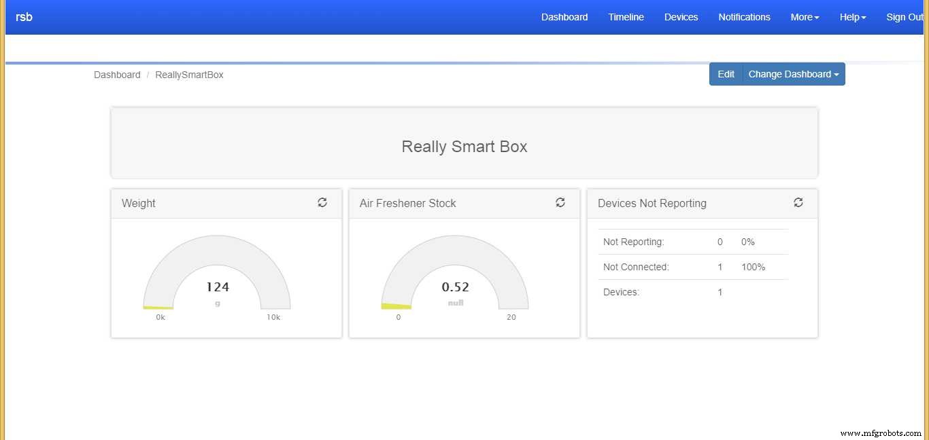Select Dashboard in the navigation bar
Screen dimensions: 929x440
click(564, 17)
